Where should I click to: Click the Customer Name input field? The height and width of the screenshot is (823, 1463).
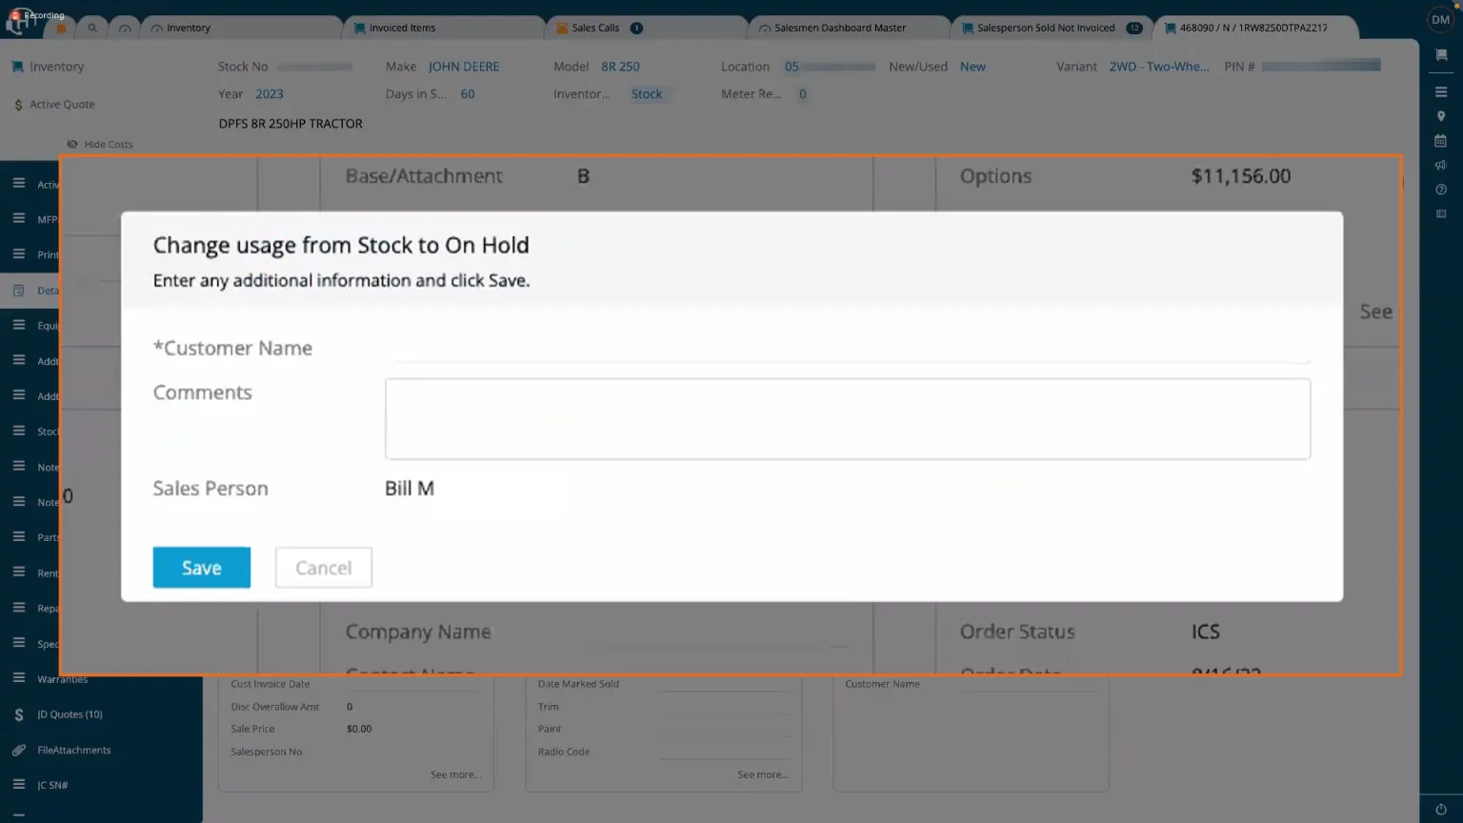[x=848, y=350]
